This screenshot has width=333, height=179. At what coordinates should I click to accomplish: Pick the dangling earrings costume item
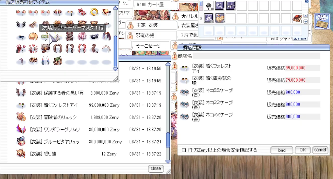click(45, 61)
